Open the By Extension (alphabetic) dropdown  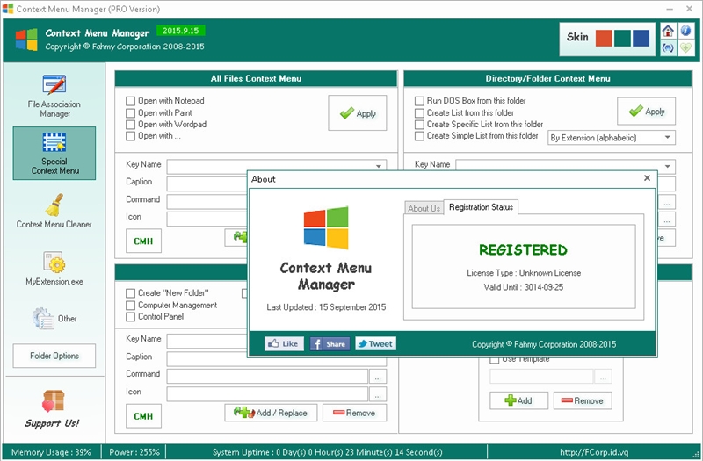pyautogui.click(x=612, y=138)
